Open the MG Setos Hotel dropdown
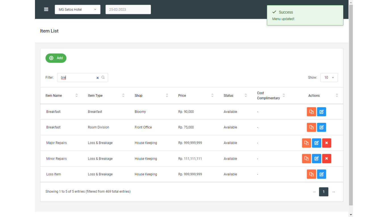This screenshot has height=217, width=388. (78, 9)
